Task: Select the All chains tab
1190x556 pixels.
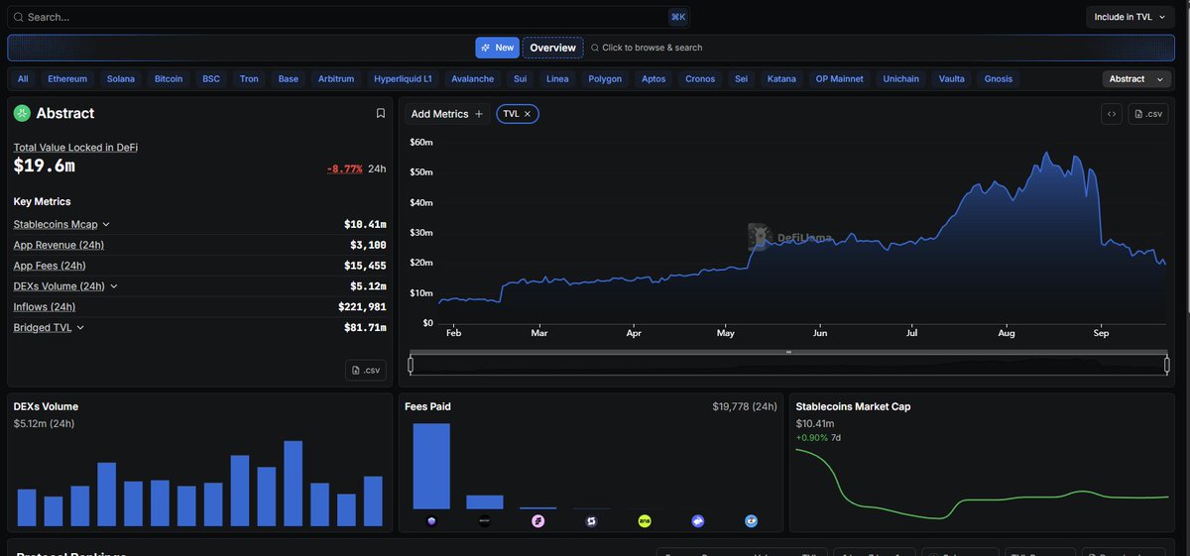Action: tap(23, 79)
